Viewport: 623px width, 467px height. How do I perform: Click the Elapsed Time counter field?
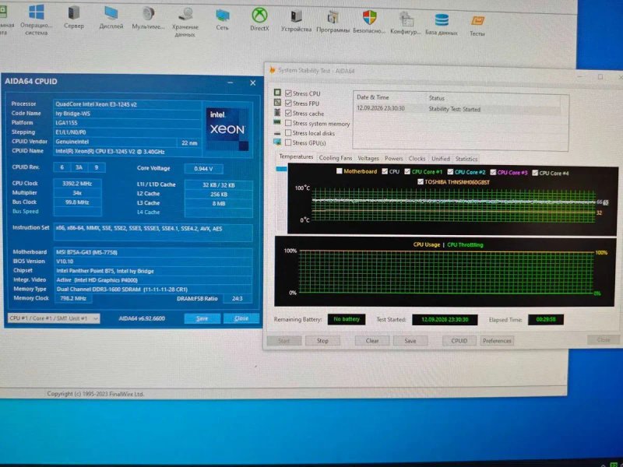(x=546, y=319)
